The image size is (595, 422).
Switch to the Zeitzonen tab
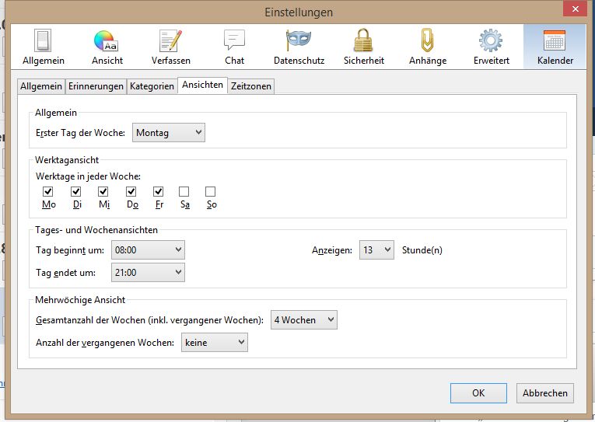click(251, 86)
